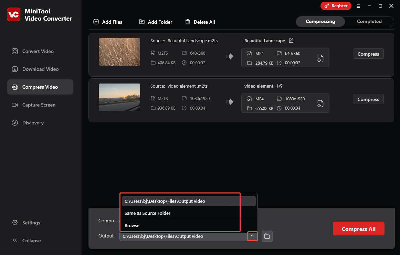Click the 640x360 output resolution

tap(292, 54)
